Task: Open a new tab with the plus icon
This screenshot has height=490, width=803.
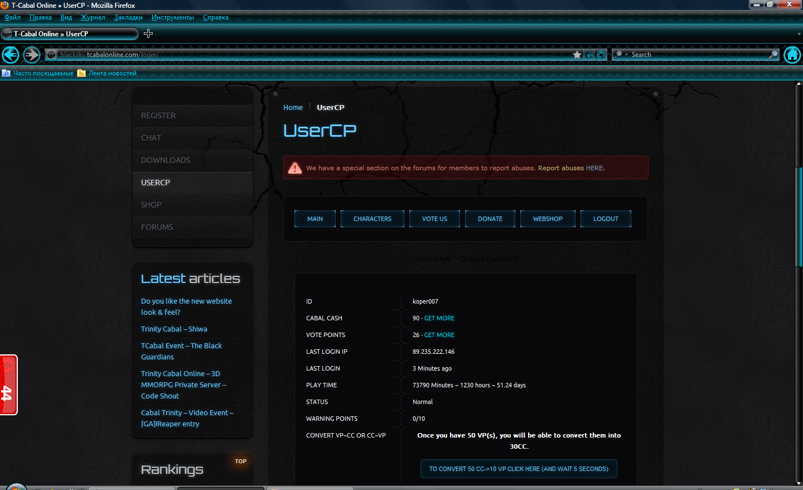Action: pyautogui.click(x=148, y=33)
